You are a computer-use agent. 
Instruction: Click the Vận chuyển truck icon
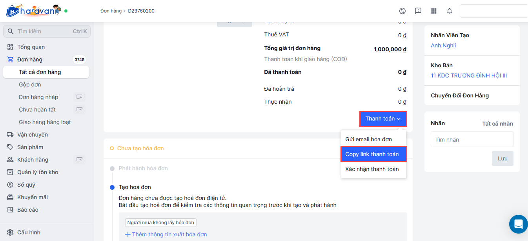coord(10,135)
